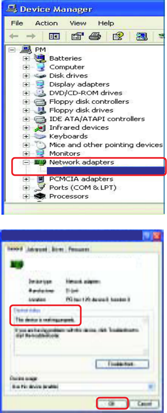Toggle the console tree pane icon

(x=54, y=37)
